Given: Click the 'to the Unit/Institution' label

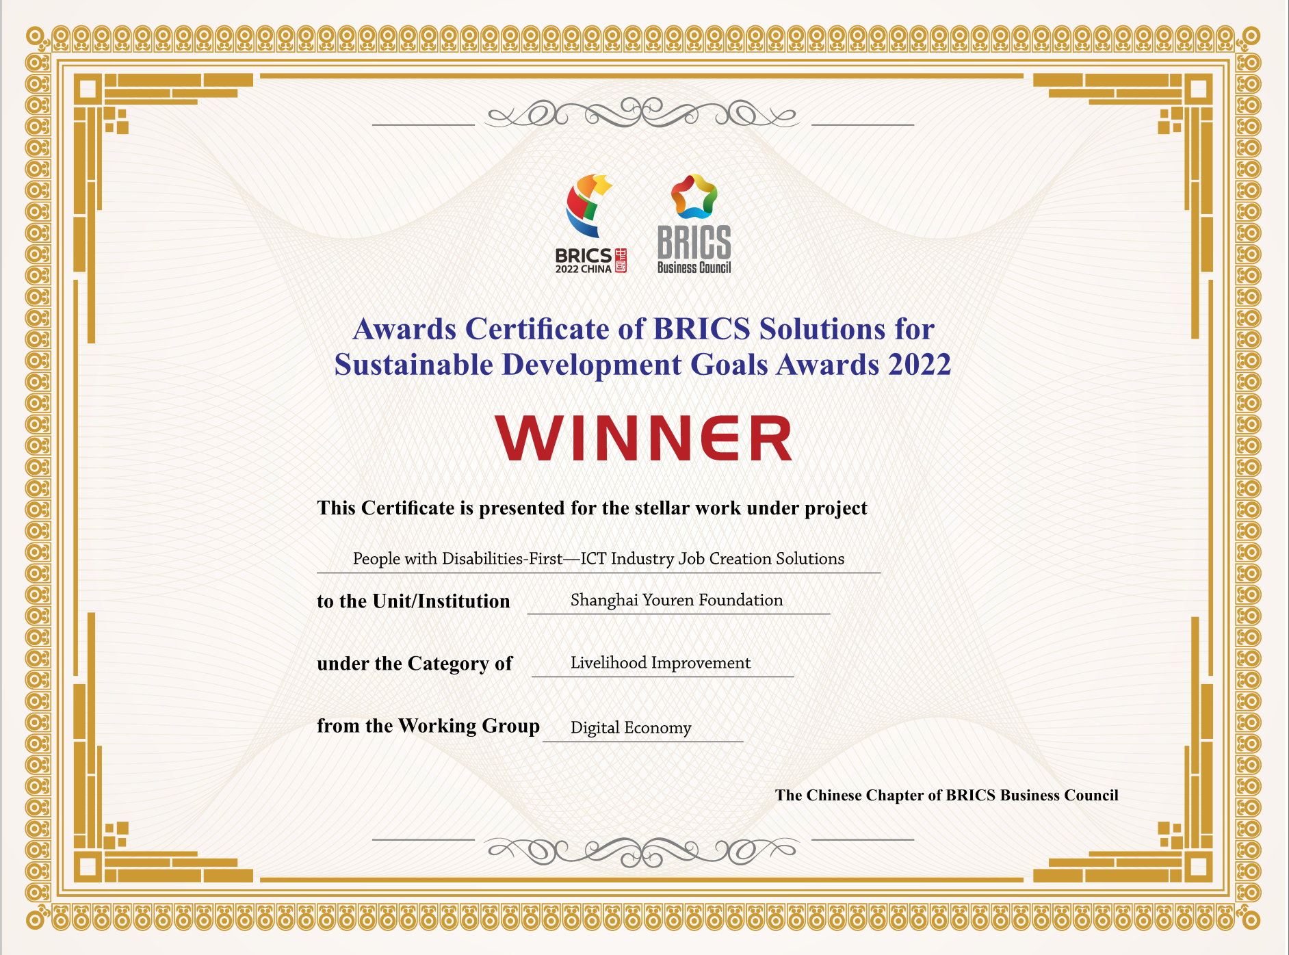Looking at the screenshot, I should (x=413, y=601).
